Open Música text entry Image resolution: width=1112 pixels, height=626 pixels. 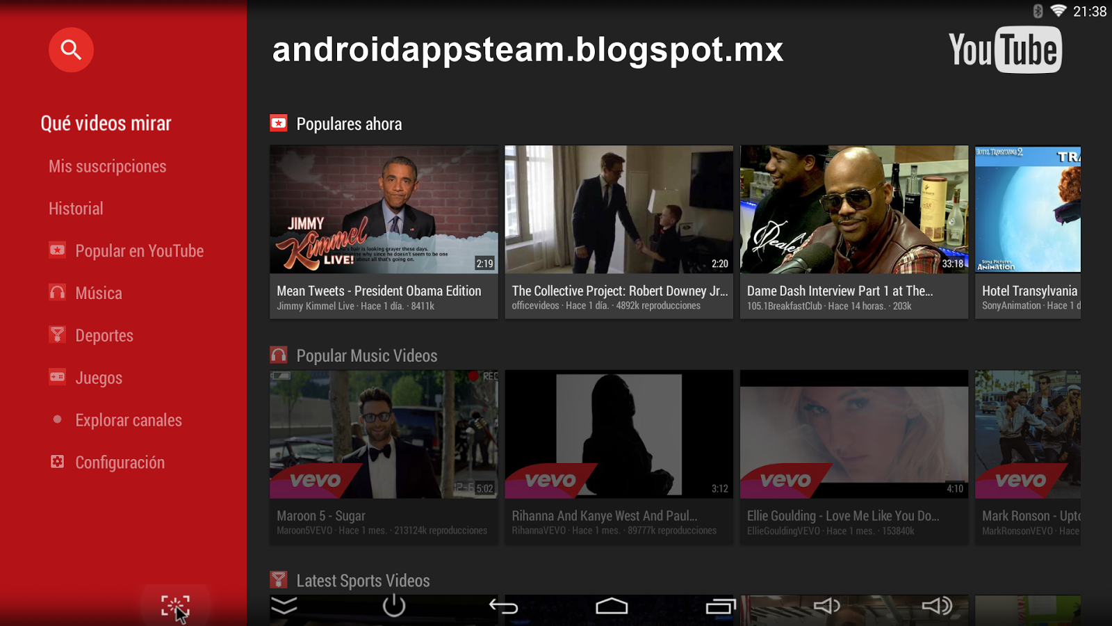coord(99,294)
